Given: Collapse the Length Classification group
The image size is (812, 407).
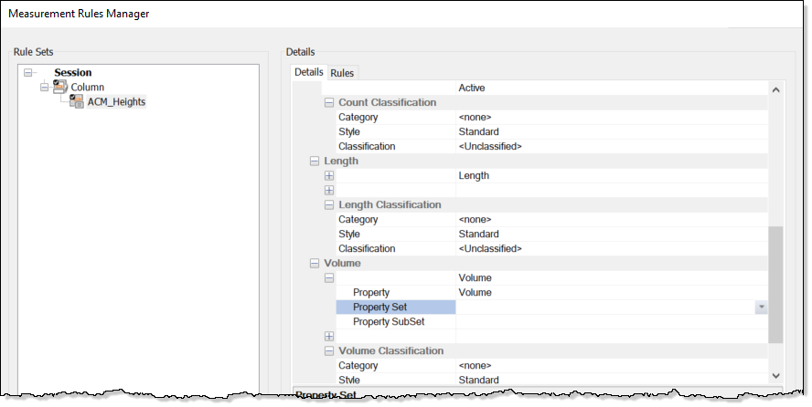Looking at the screenshot, I should pos(329,205).
